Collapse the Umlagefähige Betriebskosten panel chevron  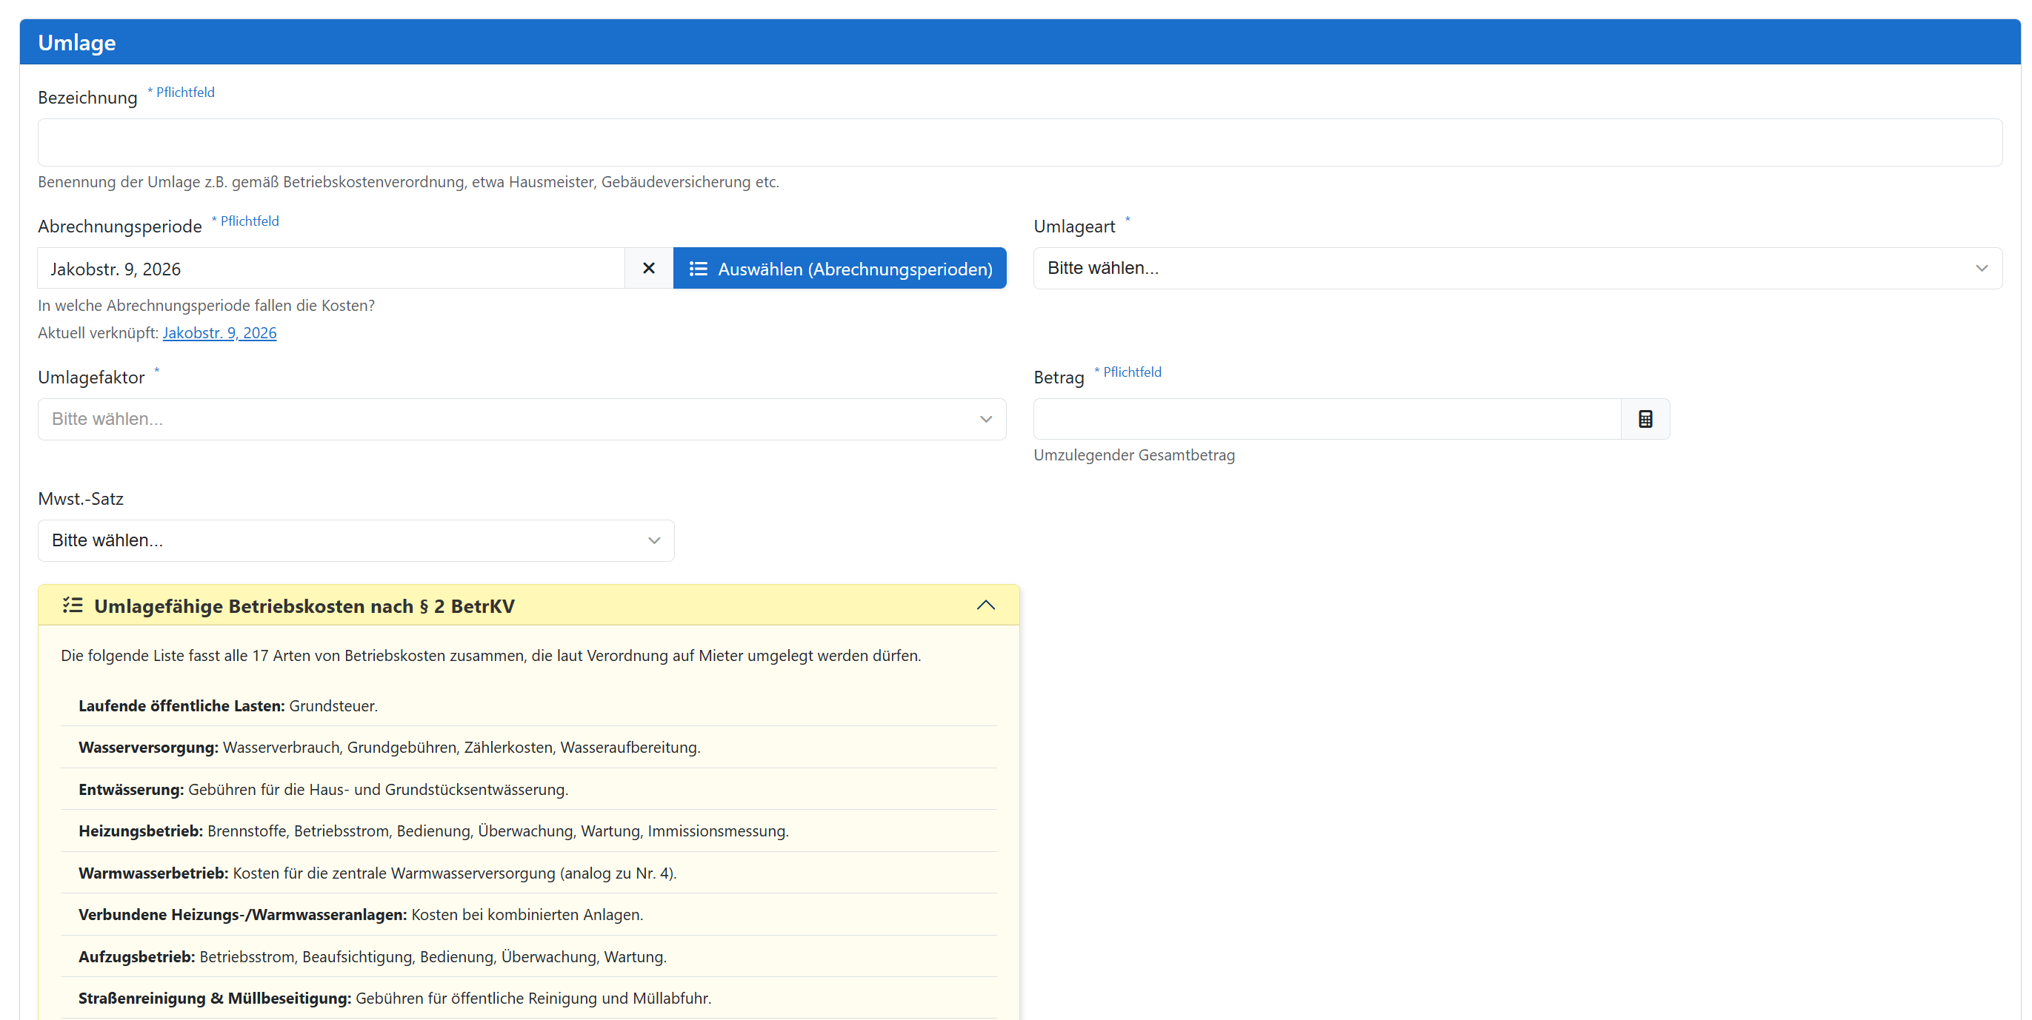click(x=985, y=605)
